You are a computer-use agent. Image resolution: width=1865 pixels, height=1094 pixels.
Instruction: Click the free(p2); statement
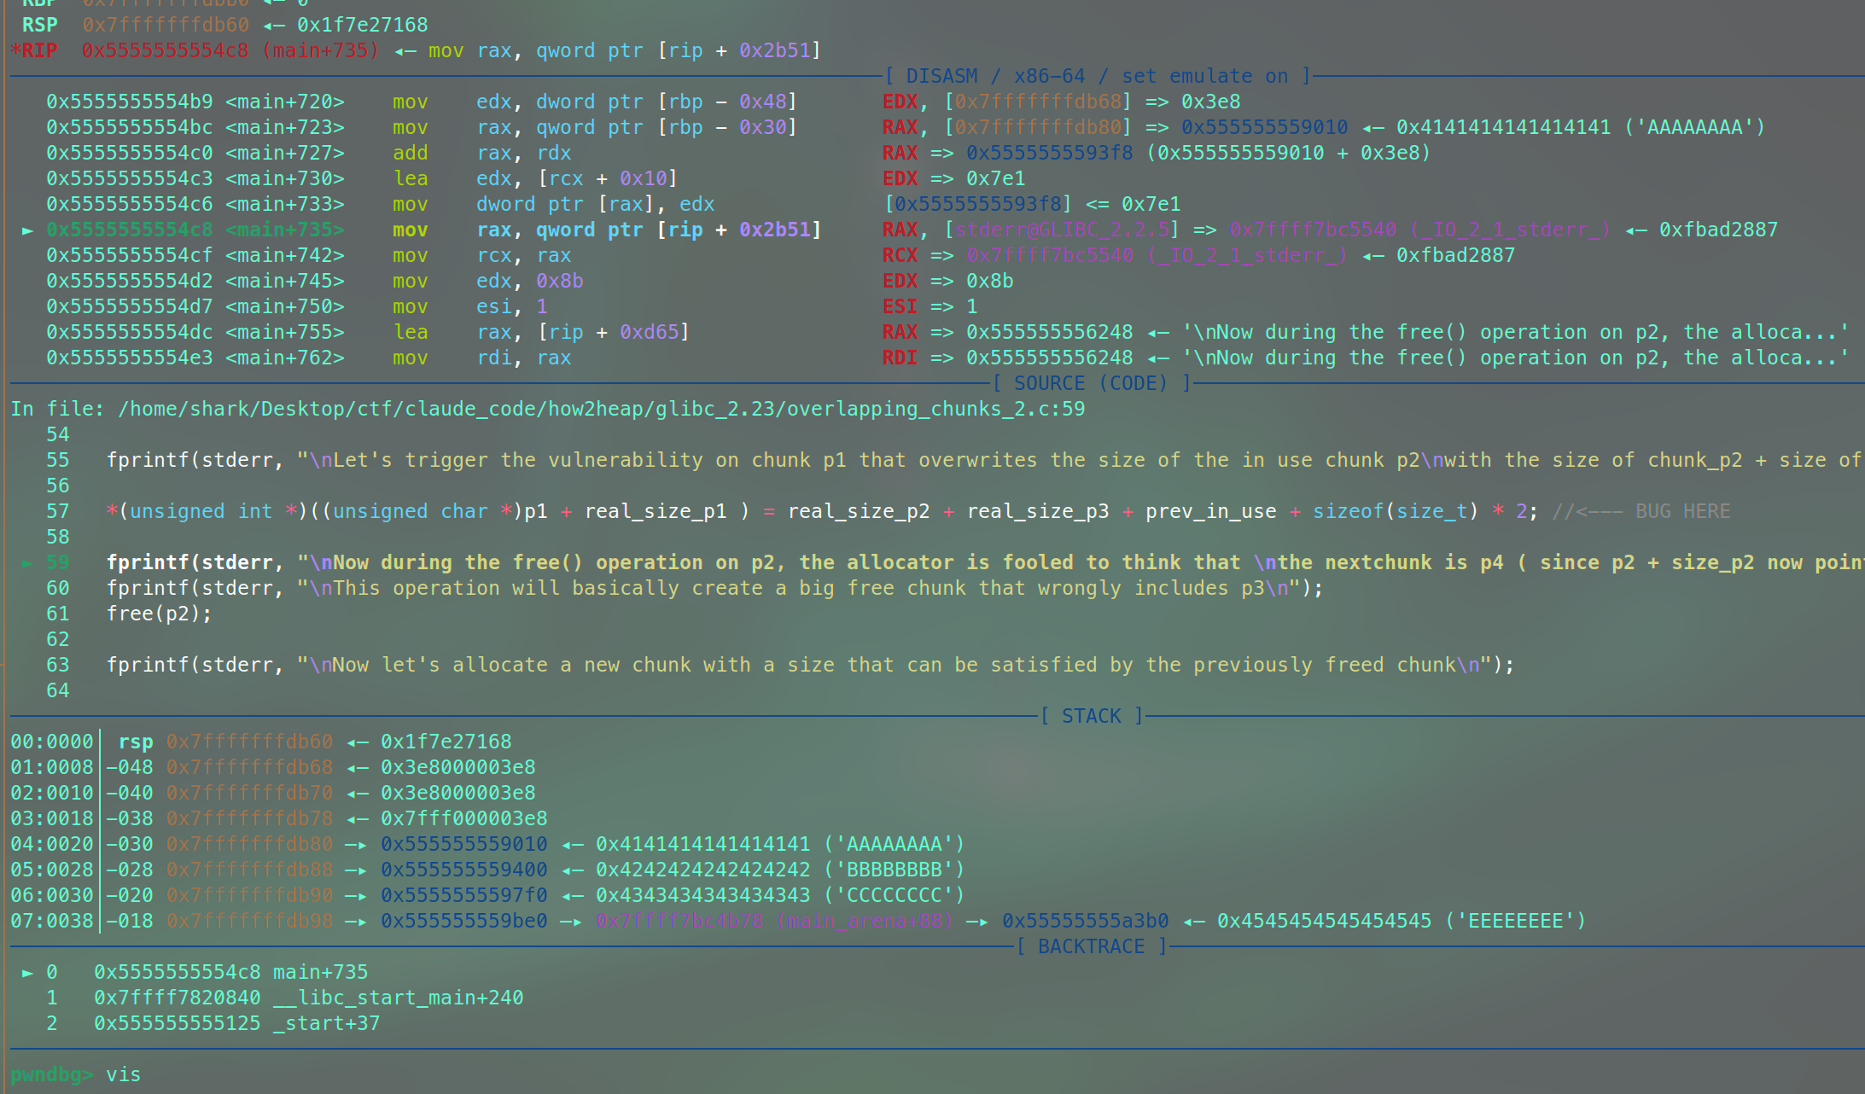click(159, 614)
